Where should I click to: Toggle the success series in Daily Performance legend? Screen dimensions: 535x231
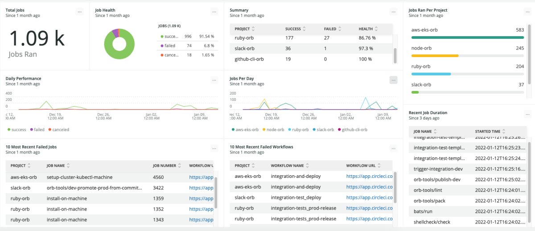tap(17, 130)
